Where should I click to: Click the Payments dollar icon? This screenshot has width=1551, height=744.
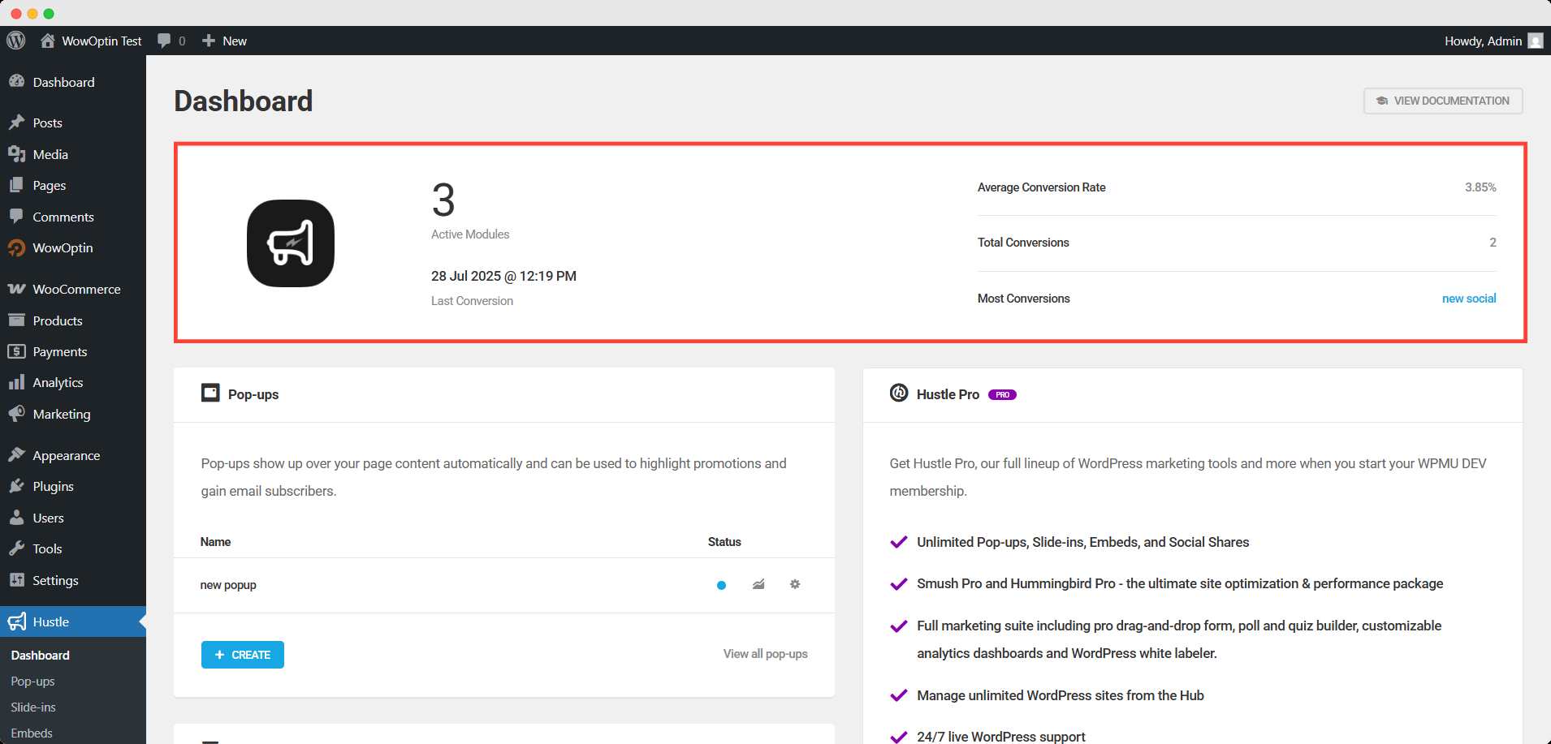click(x=16, y=351)
